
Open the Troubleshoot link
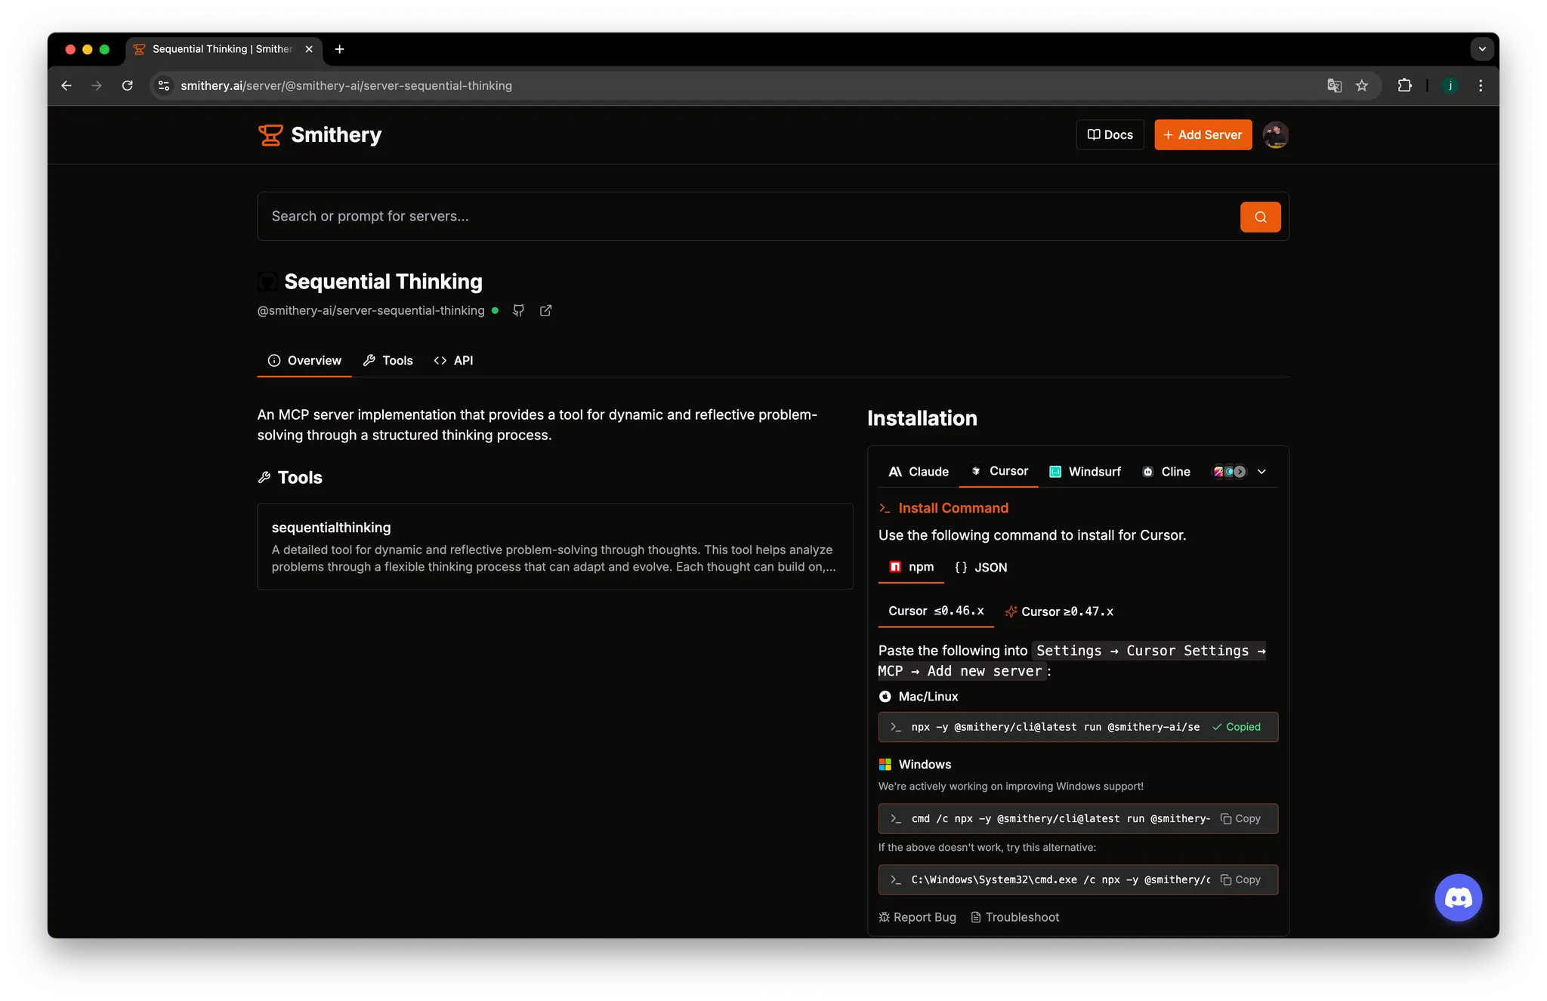(1014, 917)
